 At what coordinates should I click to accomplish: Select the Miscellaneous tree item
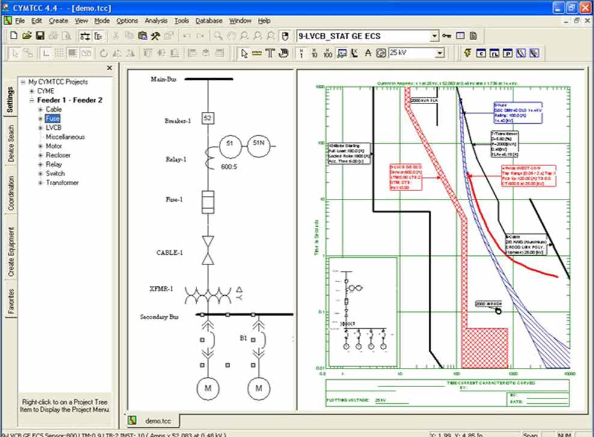[65, 136]
